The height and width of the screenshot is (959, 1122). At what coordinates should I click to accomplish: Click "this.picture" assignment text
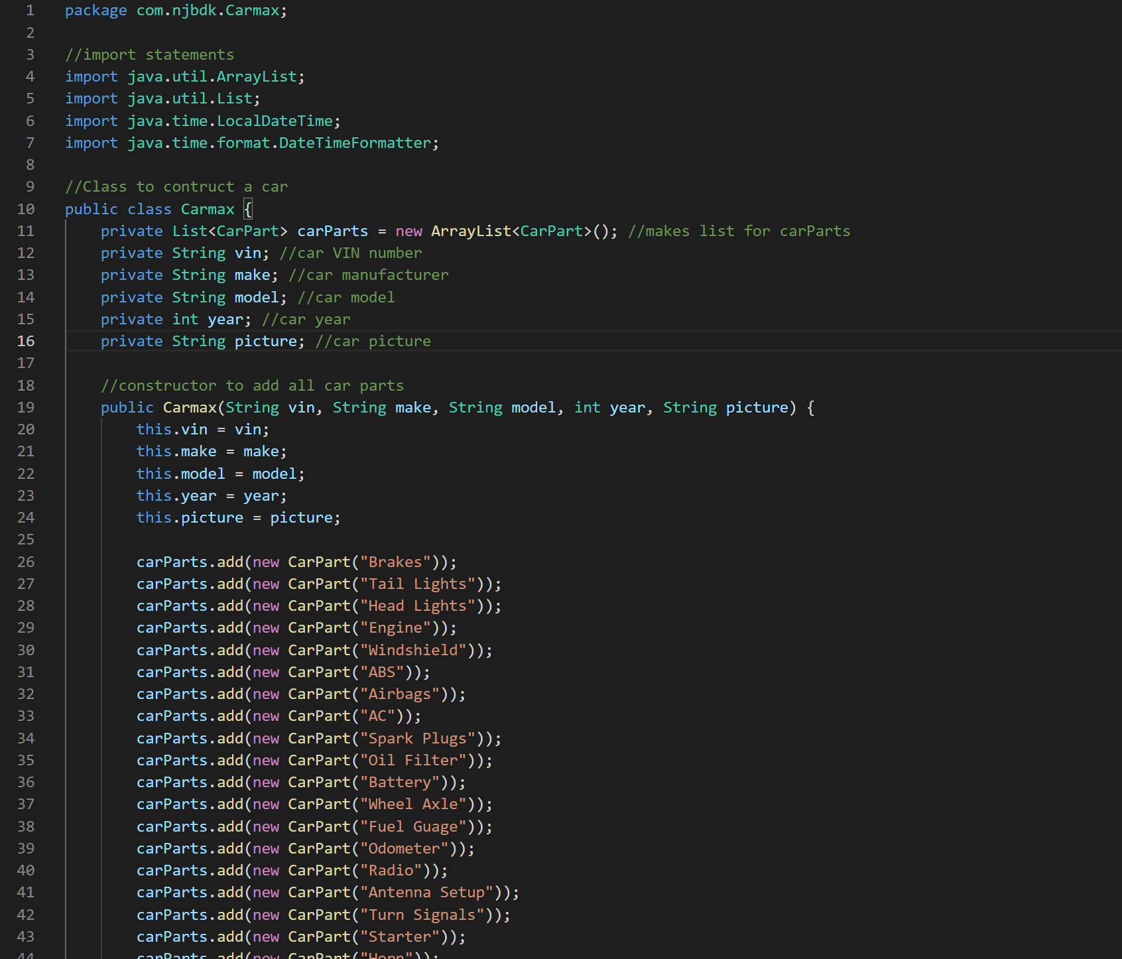(190, 517)
